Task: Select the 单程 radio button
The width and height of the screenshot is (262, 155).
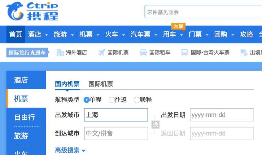Action: [86, 100]
